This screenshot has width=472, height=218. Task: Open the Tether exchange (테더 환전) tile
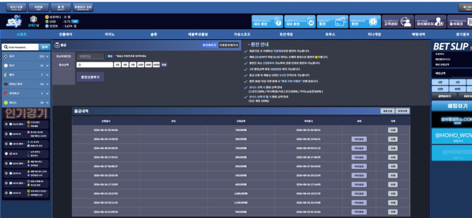click(300, 21)
